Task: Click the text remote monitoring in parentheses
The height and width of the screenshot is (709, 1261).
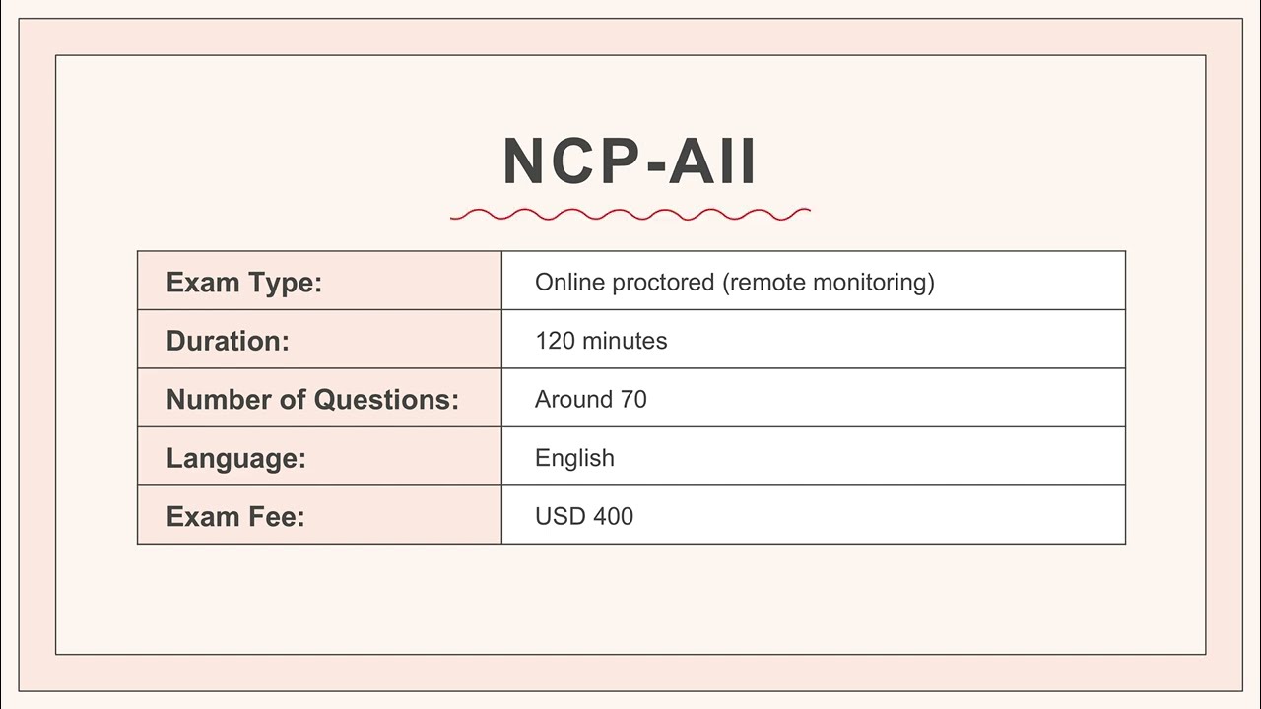Action: (x=829, y=283)
